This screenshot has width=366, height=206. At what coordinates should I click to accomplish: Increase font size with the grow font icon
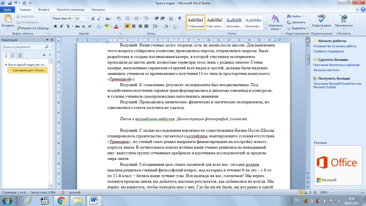click(x=93, y=19)
